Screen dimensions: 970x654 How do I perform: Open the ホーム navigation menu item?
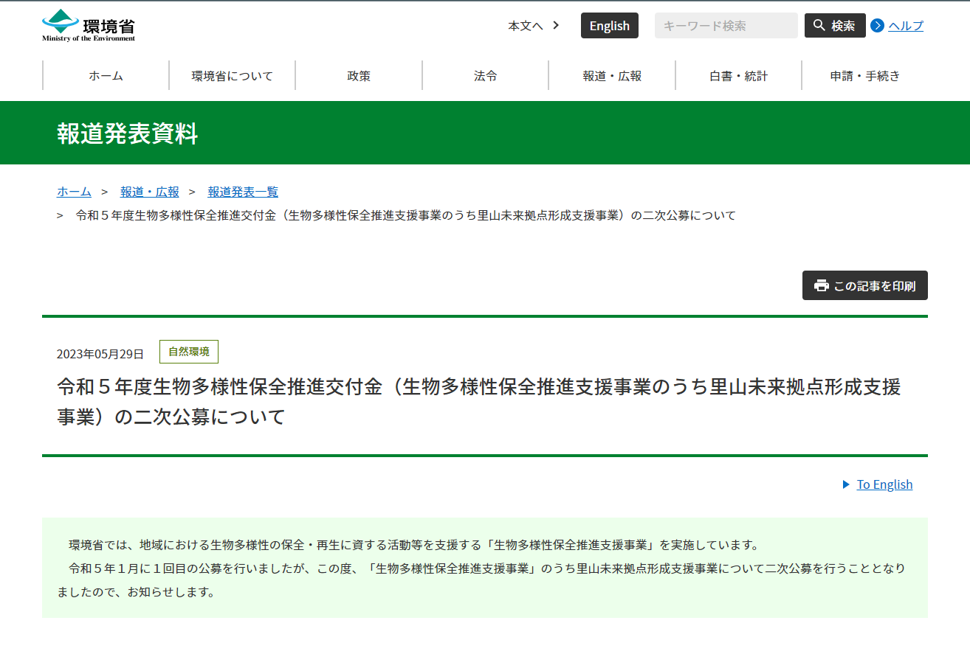pos(106,76)
